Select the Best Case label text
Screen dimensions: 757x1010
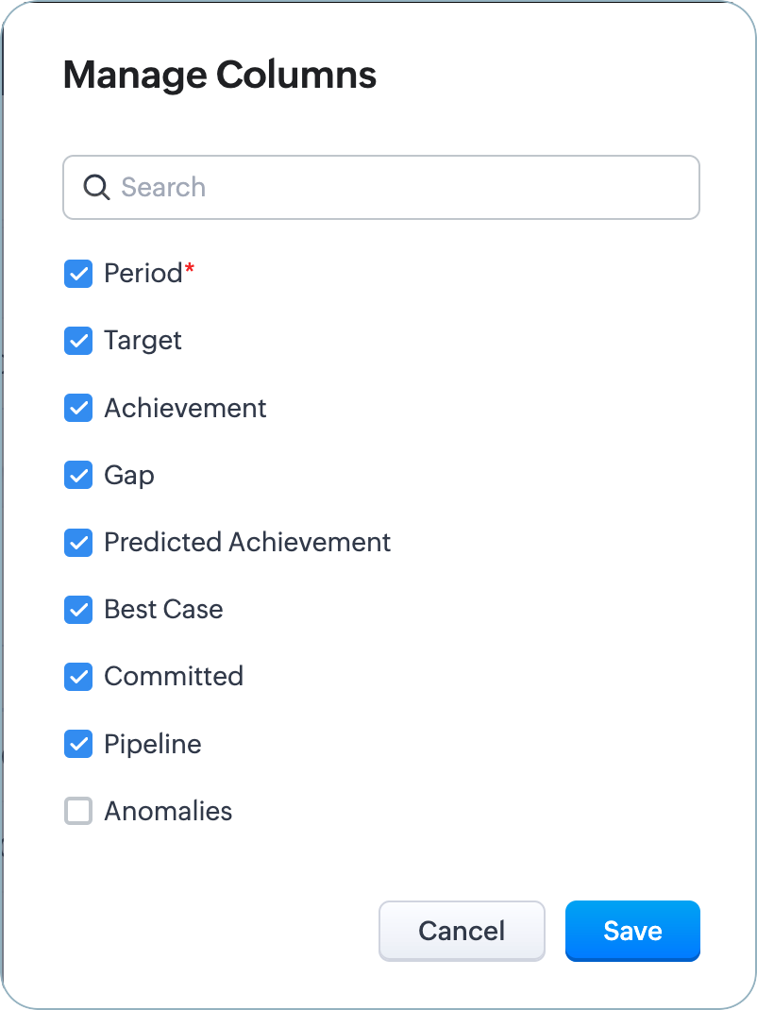[x=163, y=610]
